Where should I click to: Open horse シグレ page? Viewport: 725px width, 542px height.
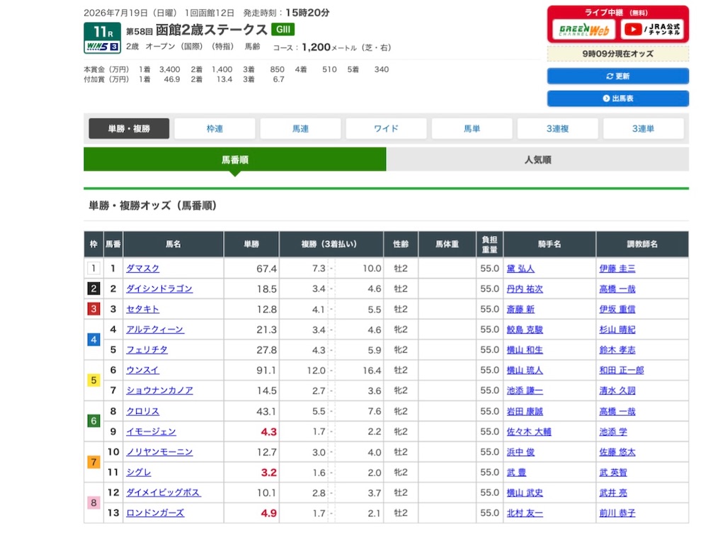click(x=139, y=472)
